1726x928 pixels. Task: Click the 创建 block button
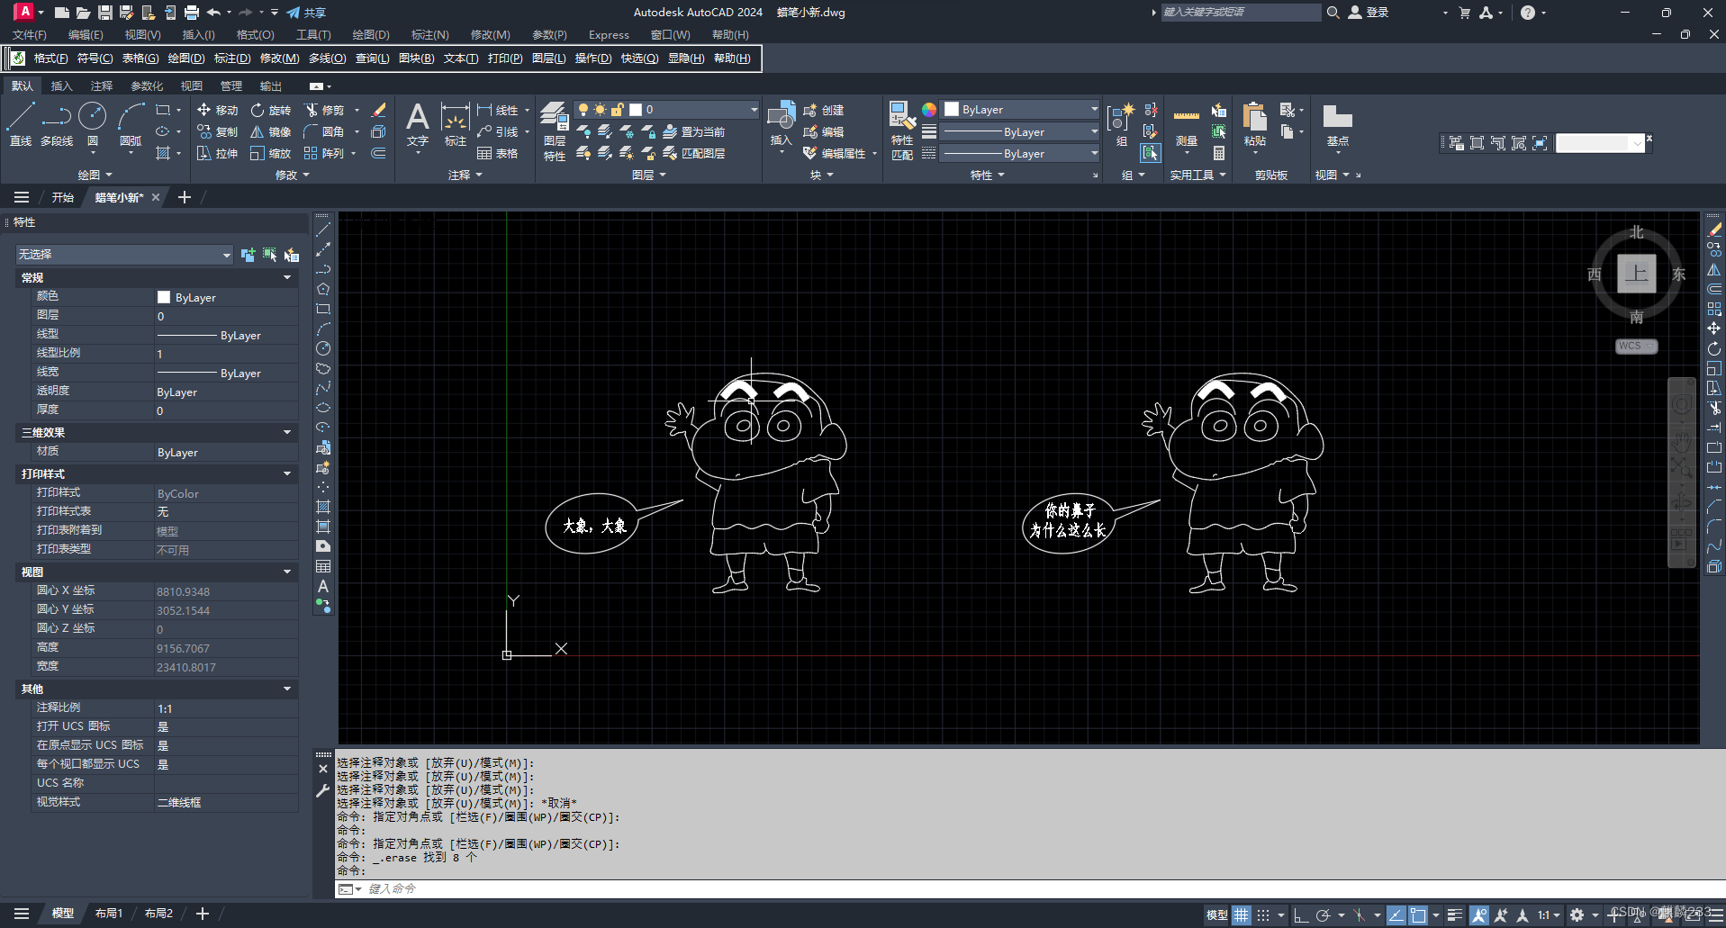(x=823, y=110)
